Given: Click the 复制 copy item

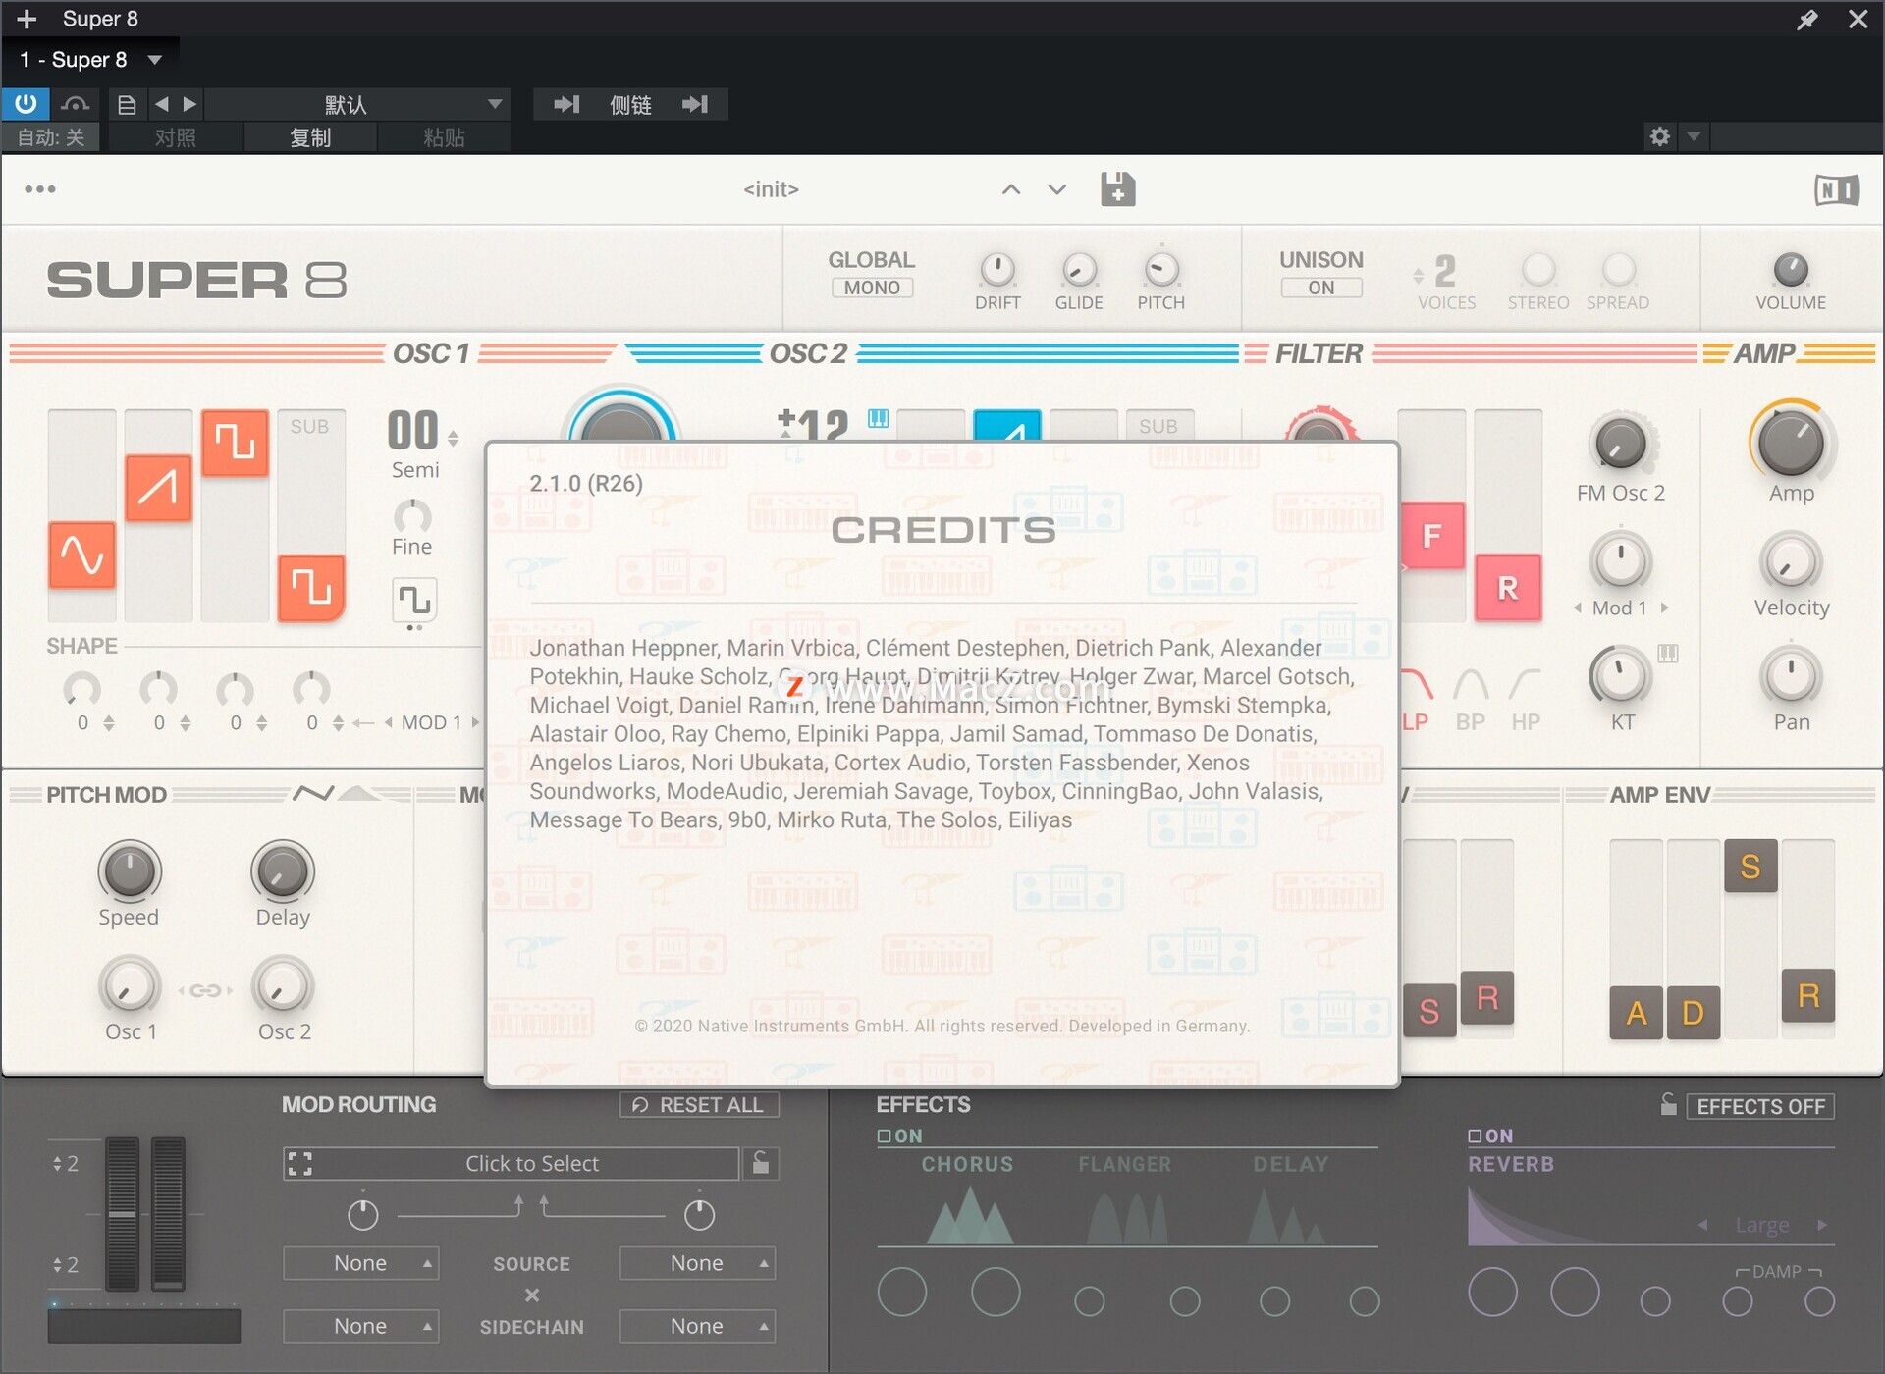Looking at the screenshot, I should coord(310,137).
